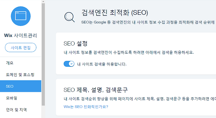The height and width of the screenshot is (118, 216).
Task: Click the 'SEO 설정' section heading
Action: (x=76, y=44)
